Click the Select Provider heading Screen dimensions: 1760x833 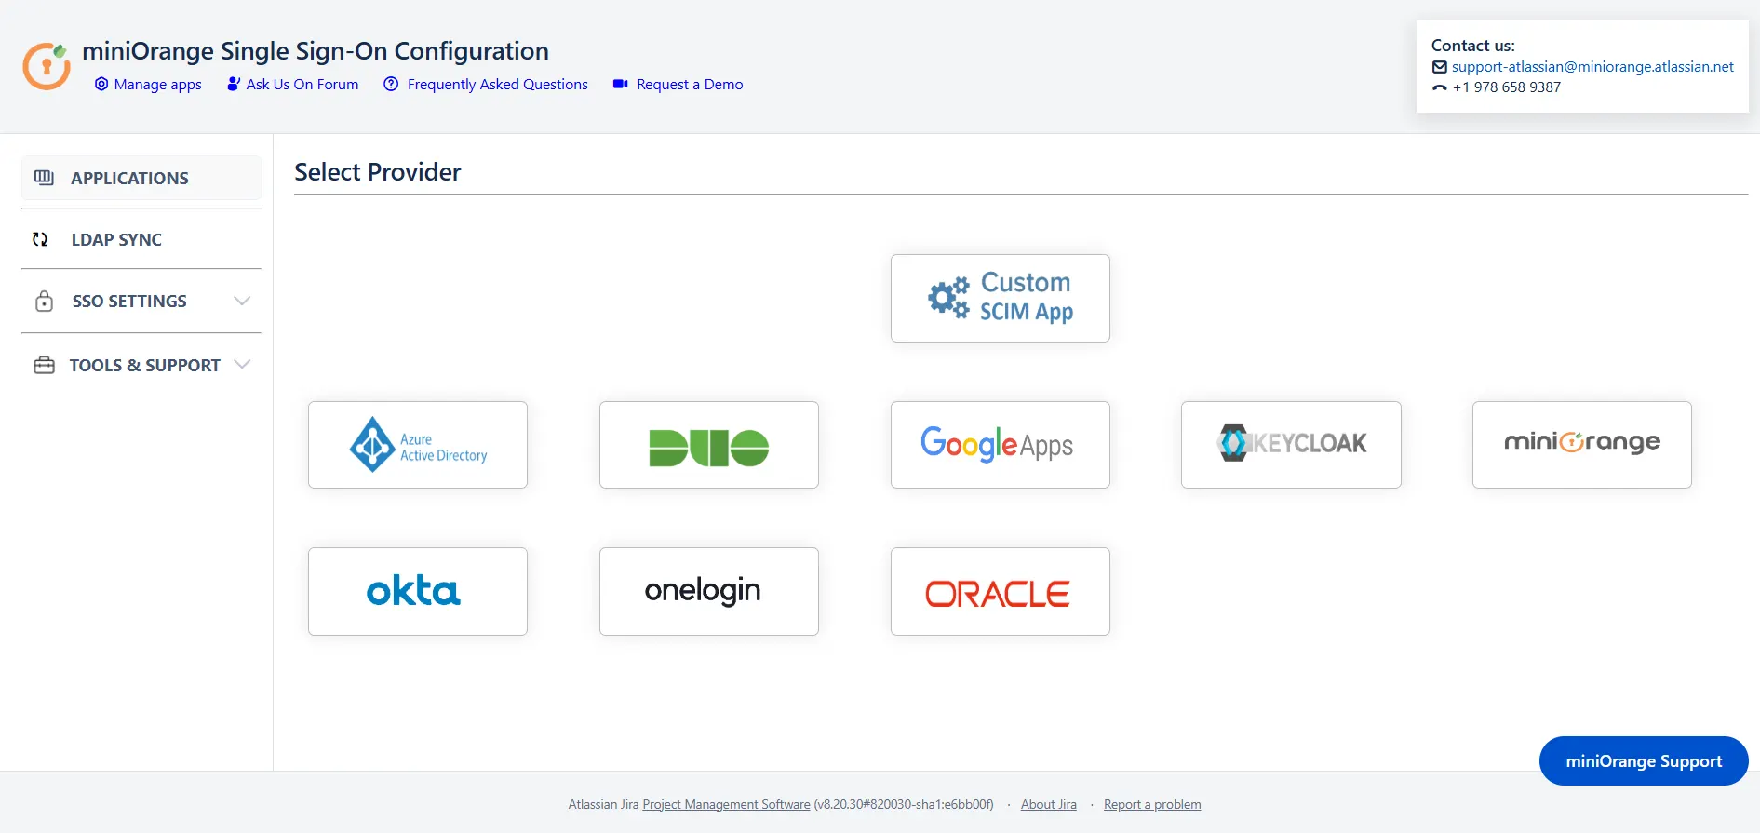point(378,172)
